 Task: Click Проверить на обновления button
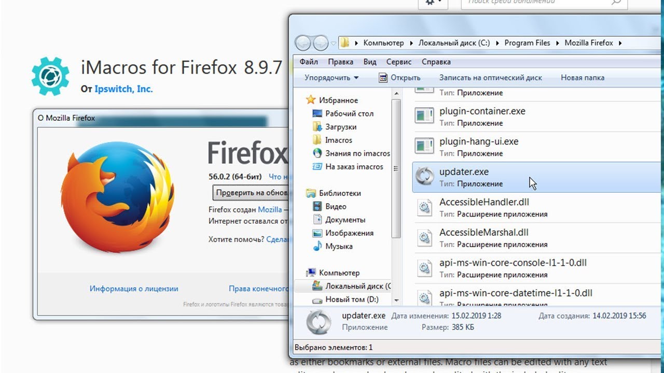click(x=251, y=193)
